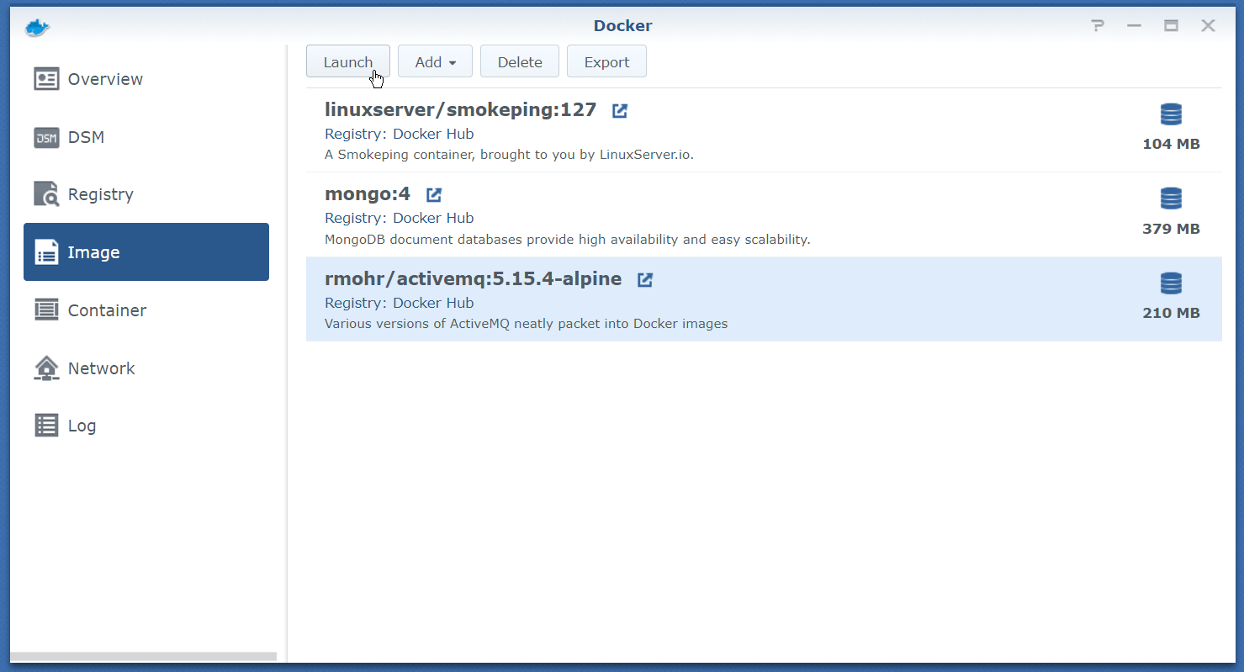1244x672 pixels.
Task: Click the Docker whale icon in title bar
Action: click(38, 27)
